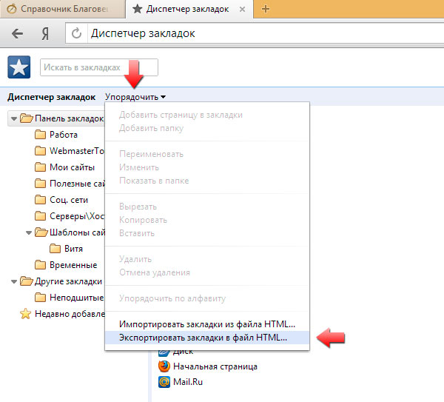Image resolution: width=444 pixels, height=402 pixels.
Task: Click Упорядочить по алфавиту menu entry
Action: [207, 298]
